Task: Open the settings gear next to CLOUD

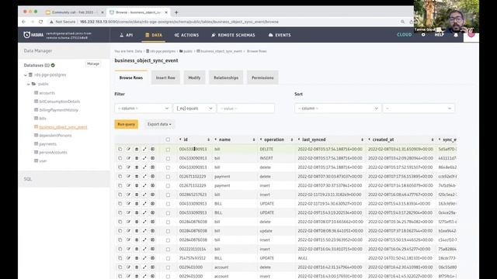Action: [423, 35]
